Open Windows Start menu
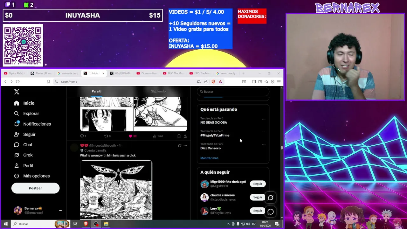Image resolution: width=407 pixels, height=229 pixels. 5,224
